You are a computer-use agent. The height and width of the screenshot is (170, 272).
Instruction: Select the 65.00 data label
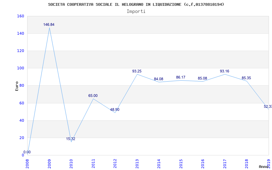coord(93,96)
